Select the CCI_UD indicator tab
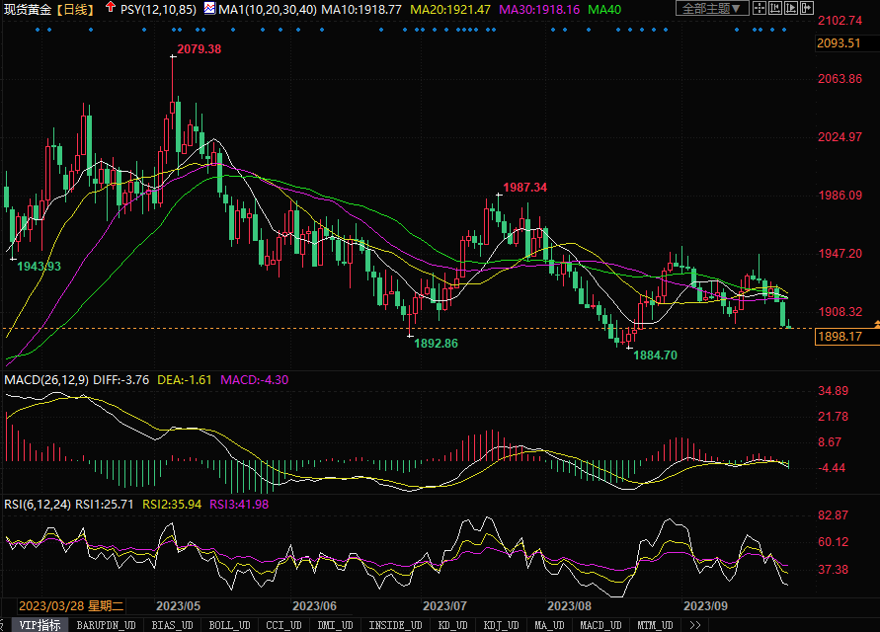Viewport: 880px width, 632px height. point(282,625)
